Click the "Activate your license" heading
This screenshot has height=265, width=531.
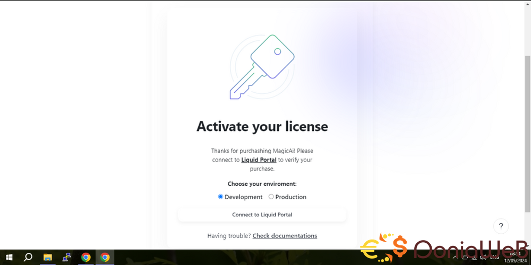pyautogui.click(x=262, y=127)
